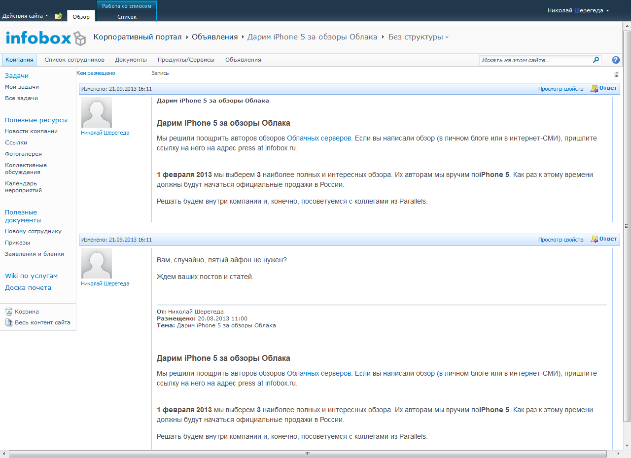Open Новости компании sidebar link
The width and height of the screenshot is (631, 458).
pos(31,131)
